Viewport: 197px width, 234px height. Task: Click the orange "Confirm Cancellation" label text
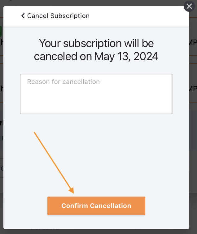point(96,206)
